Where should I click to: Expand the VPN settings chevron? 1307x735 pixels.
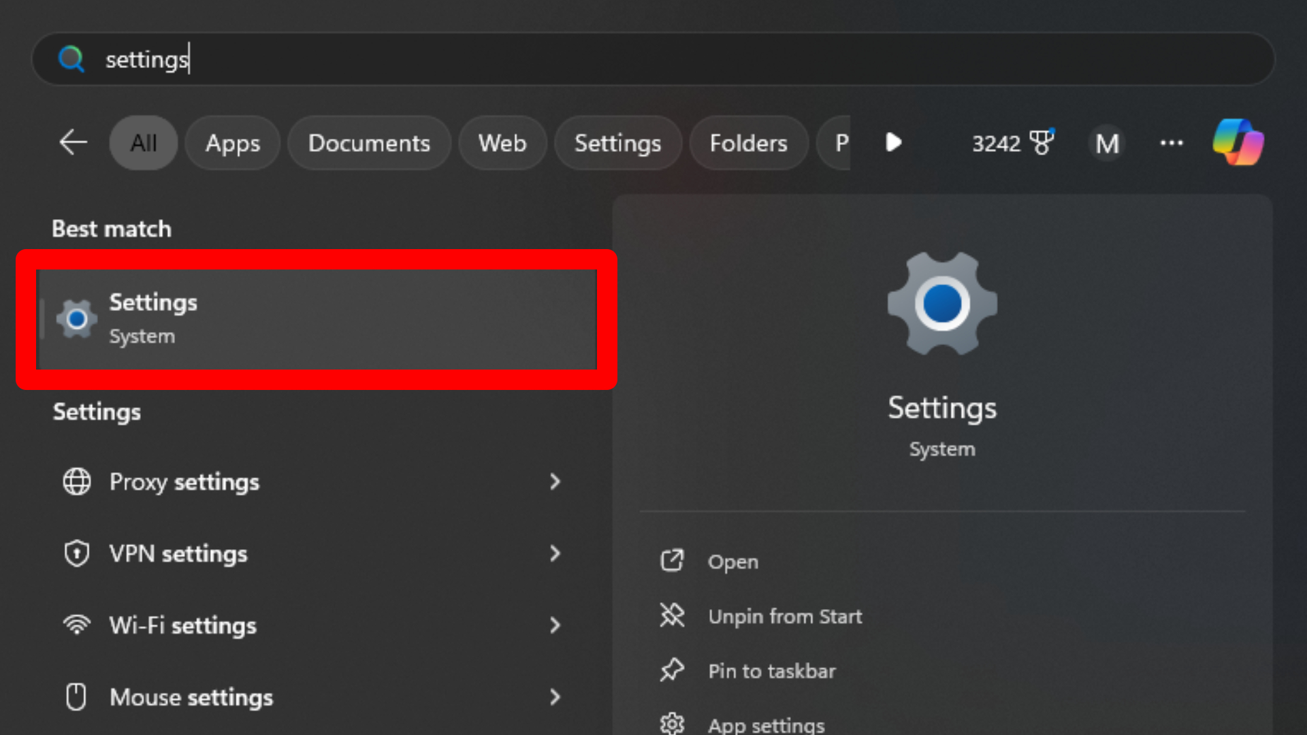[555, 553]
